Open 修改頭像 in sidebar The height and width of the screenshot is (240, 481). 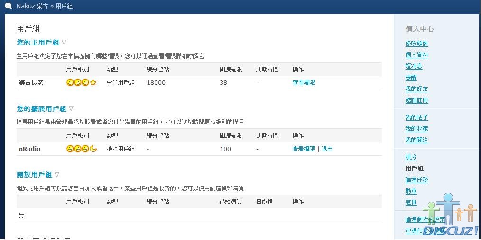pos(416,44)
